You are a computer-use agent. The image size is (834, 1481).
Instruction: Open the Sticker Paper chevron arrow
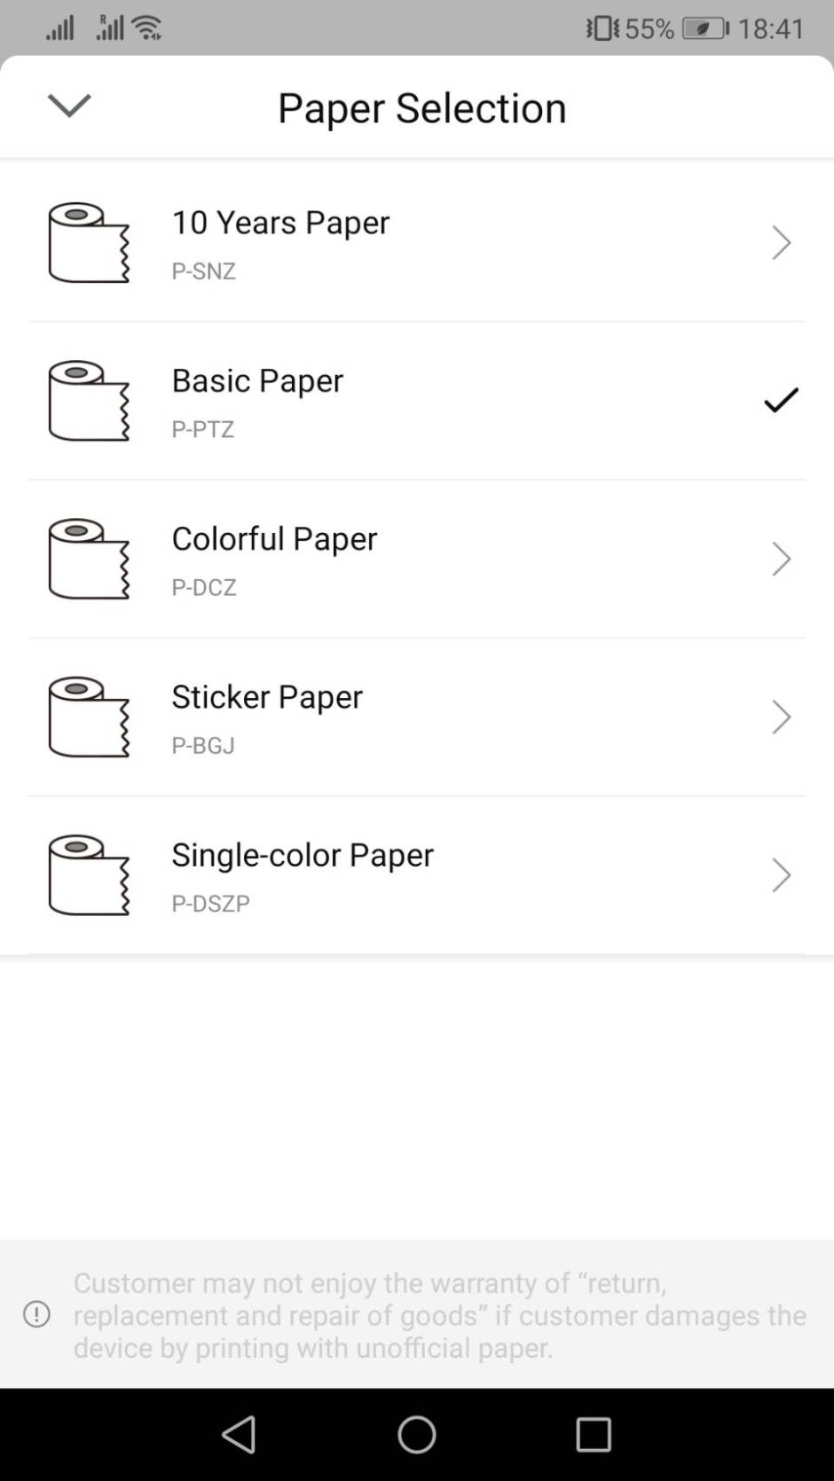[781, 717]
